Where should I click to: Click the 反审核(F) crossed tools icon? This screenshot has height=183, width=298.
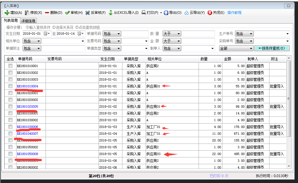[x=88, y=13]
